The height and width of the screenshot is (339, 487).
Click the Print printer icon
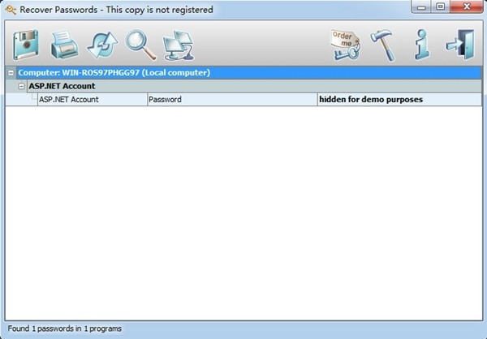pyautogui.click(x=64, y=45)
